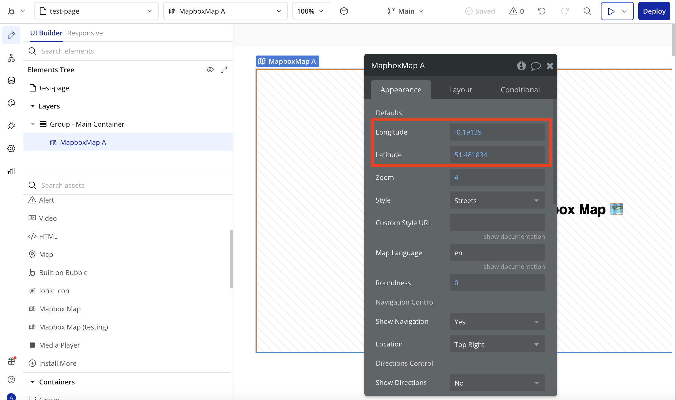Open the Workflow tab icon in sidebar

click(11, 58)
